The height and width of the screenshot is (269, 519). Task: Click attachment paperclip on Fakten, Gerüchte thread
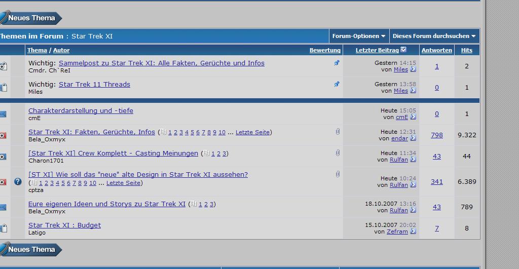click(338, 132)
